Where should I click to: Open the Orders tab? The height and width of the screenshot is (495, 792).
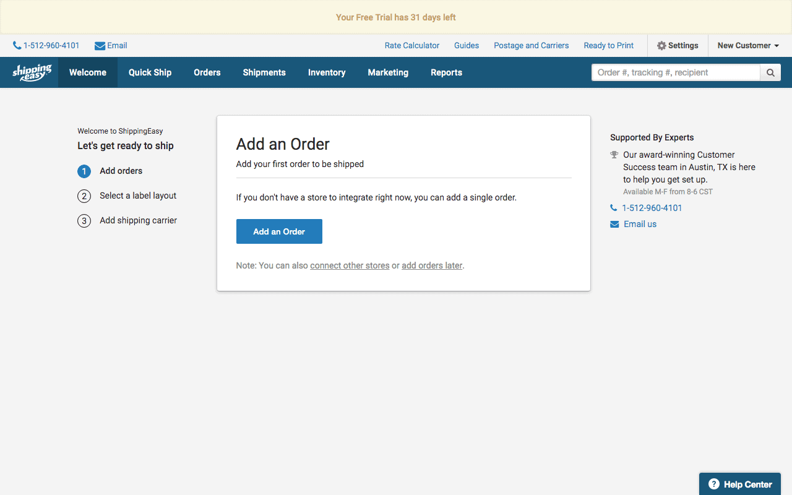click(x=207, y=72)
